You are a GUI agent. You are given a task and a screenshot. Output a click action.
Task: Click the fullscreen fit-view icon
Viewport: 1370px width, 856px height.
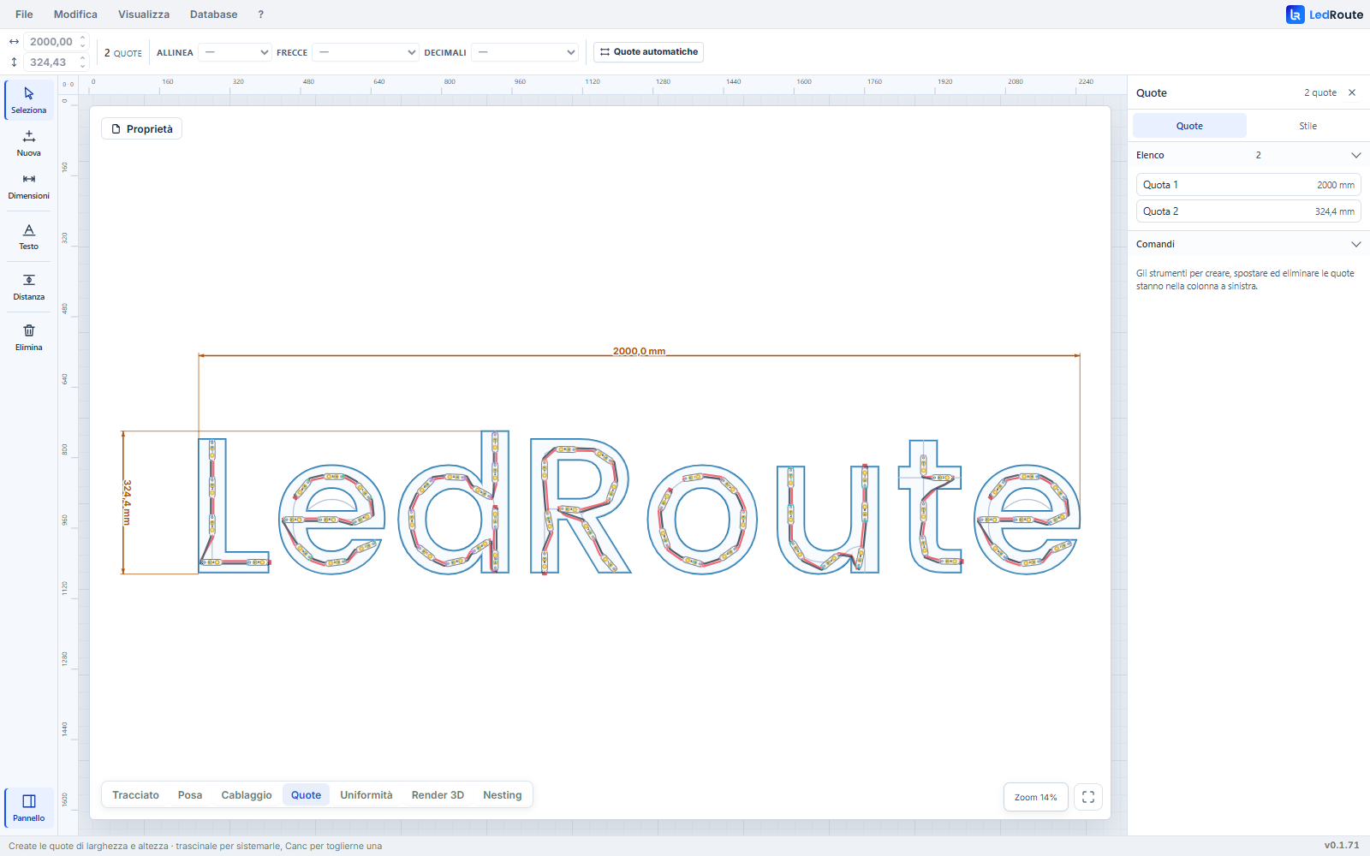(x=1088, y=797)
